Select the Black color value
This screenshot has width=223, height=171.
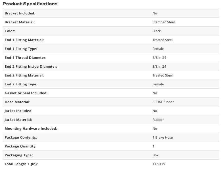pyautogui.click(x=157, y=31)
